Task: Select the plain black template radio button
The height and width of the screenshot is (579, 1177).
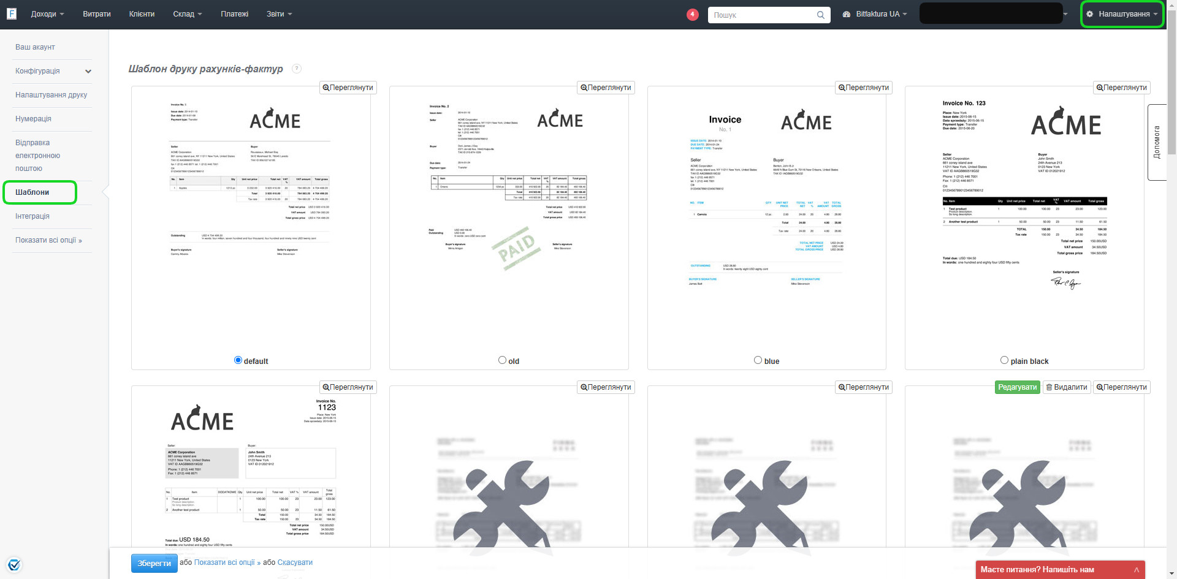Action: click(1004, 360)
